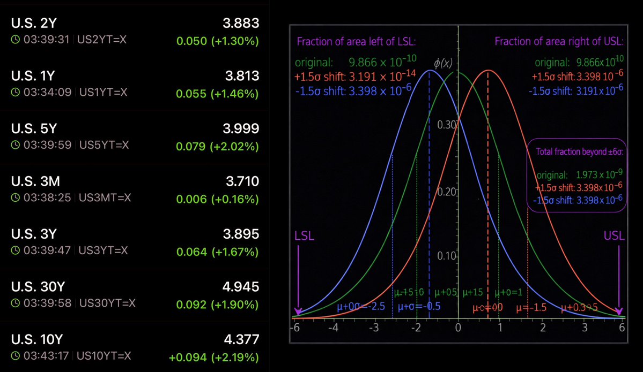643x372 pixels.
Task: Open the U.S. 2Y yield entry
Action: pyautogui.click(x=34, y=23)
